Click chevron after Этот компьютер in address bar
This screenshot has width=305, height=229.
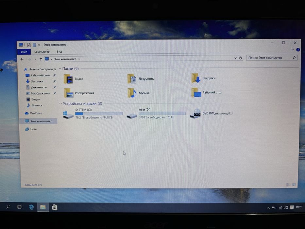[x=79, y=59]
